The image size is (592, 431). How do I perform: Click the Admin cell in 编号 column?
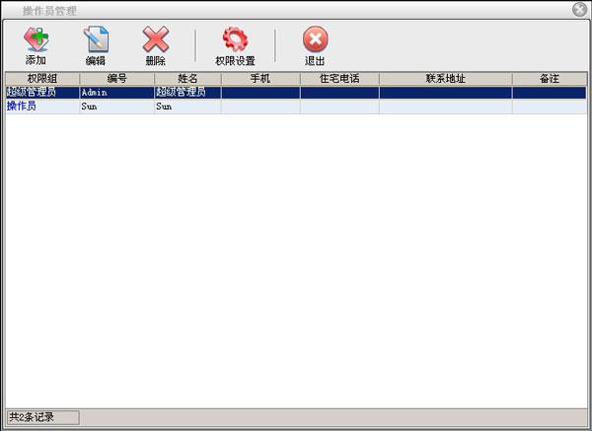pyautogui.click(x=116, y=92)
